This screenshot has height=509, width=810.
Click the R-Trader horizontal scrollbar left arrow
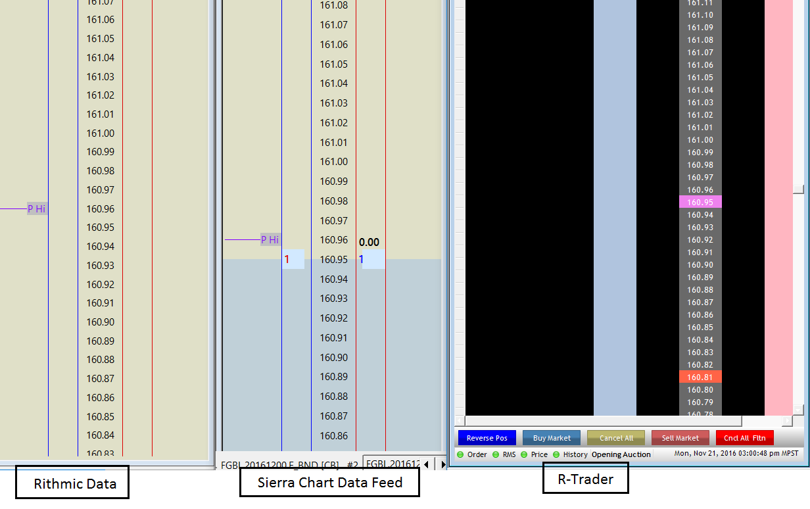[460, 421]
